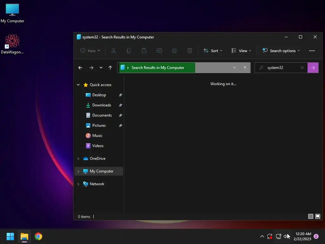Open the Windows Start menu
The height and width of the screenshot is (244, 325).
pyautogui.click(x=10, y=236)
